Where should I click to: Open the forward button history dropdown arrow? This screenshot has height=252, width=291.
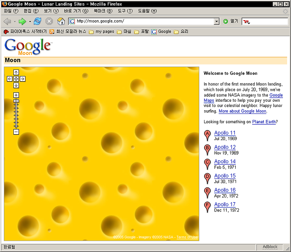pos(30,21)
